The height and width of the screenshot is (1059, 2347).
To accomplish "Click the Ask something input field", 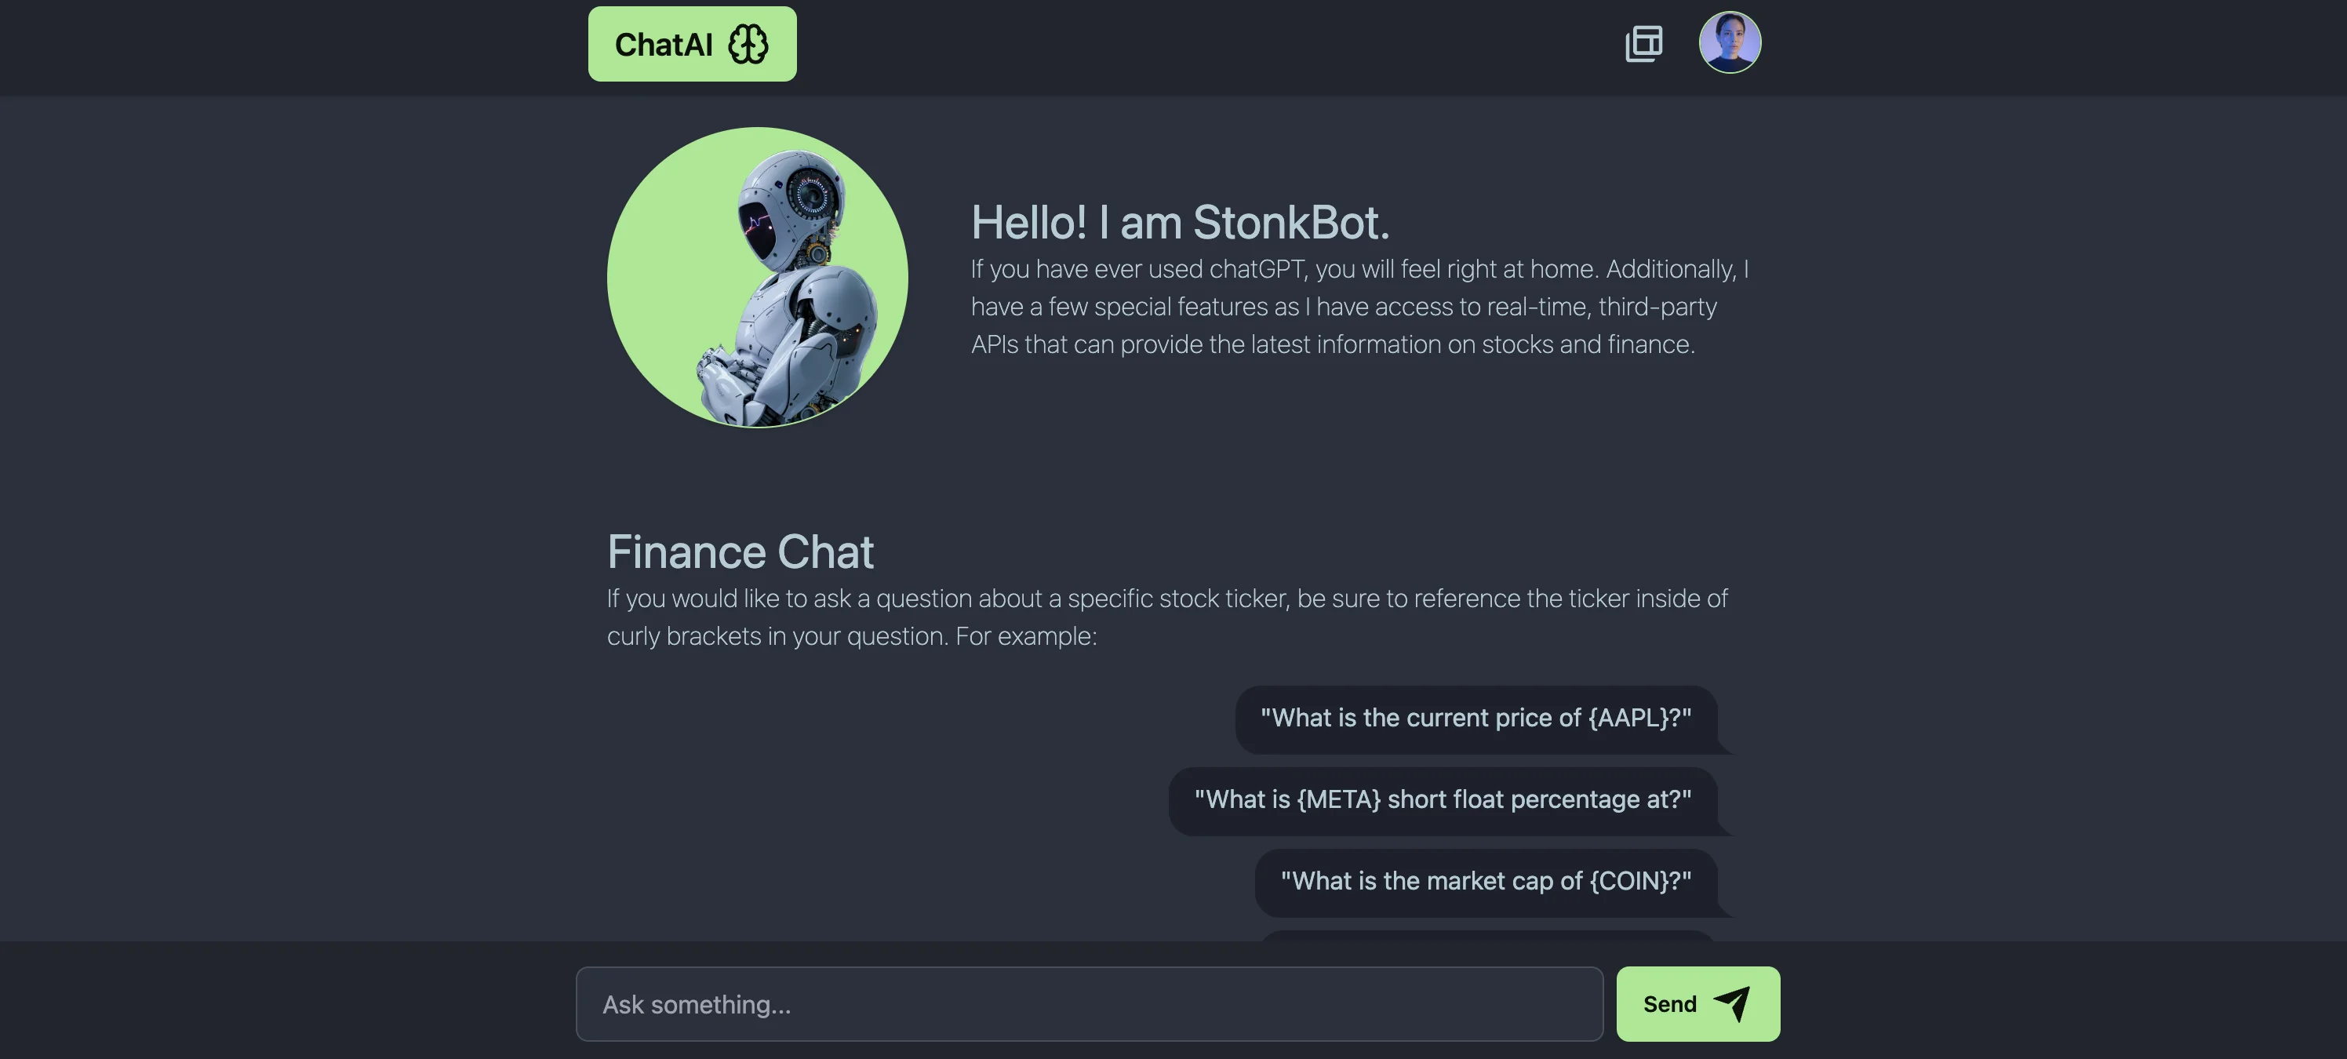I will coord(1089,1003).
